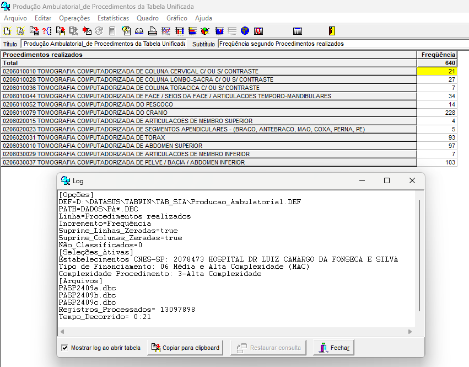This screenshot has width=469, height=367.
Task: Click log line PASP2409a.dbc
Action: pos(87,288)
